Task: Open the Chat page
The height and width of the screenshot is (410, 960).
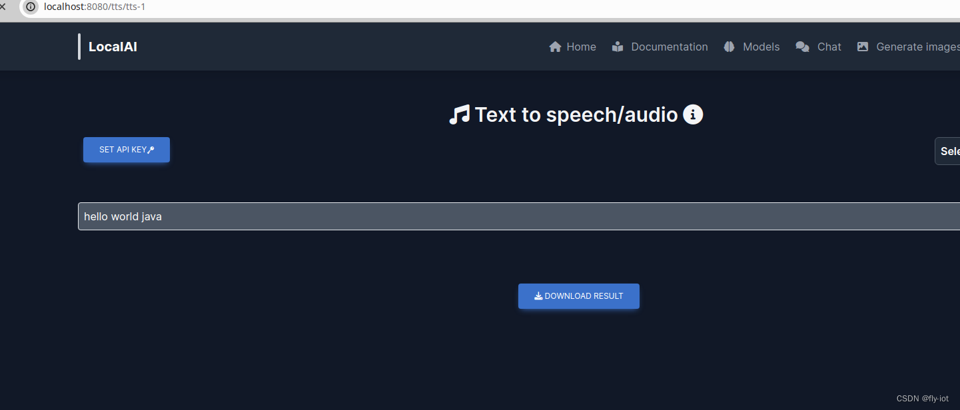Action: (818, 47)
